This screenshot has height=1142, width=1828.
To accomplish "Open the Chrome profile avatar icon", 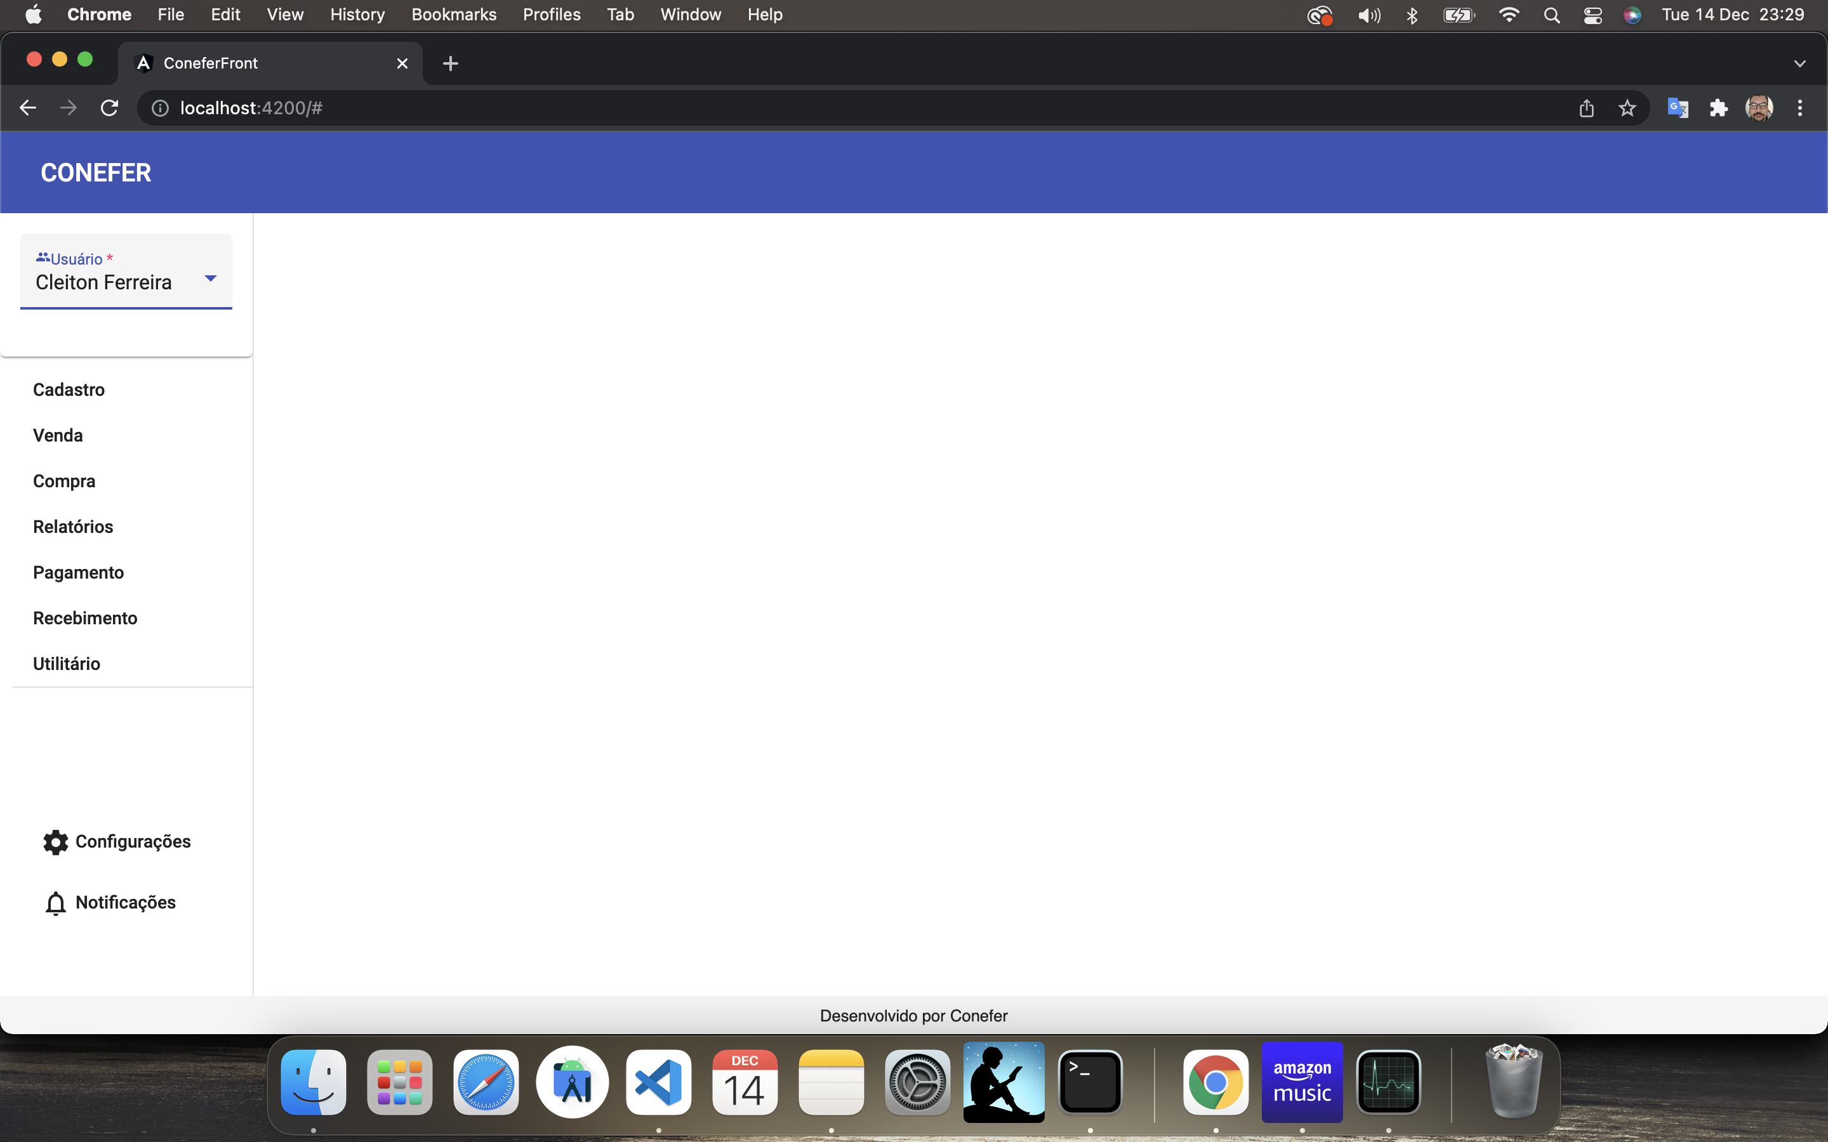I will [x=1760, y=107].
